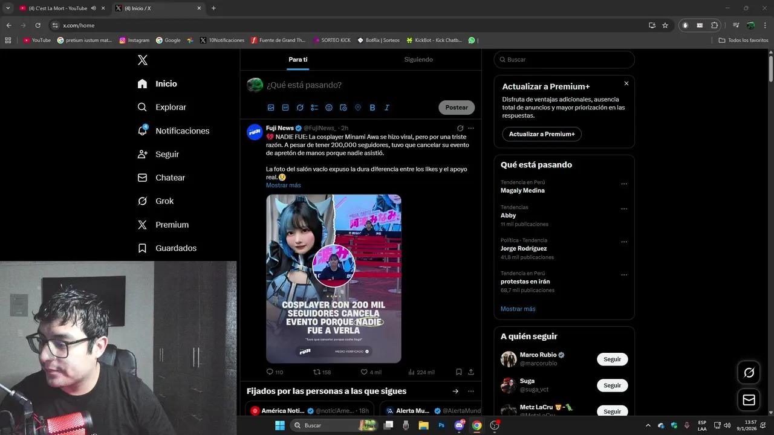Screen dimensions: 774x435
Task: Tag a location in the post
Action: click(x=358, y=108)
